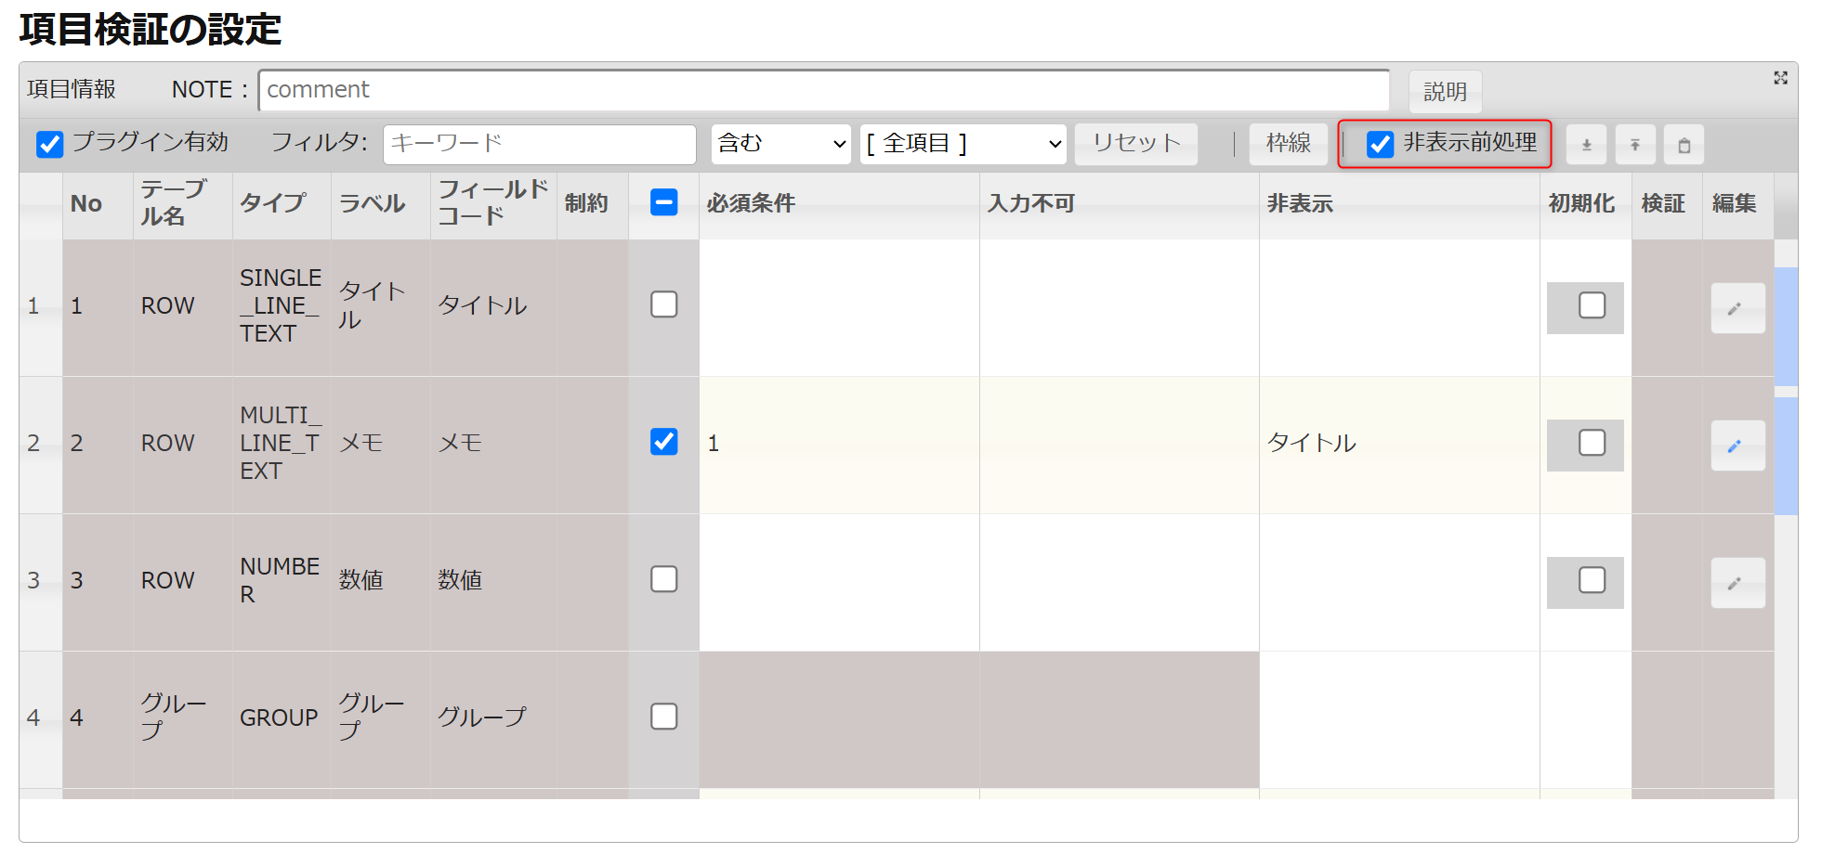Click the clipboard paste icon button

[x=1684, y=145]
